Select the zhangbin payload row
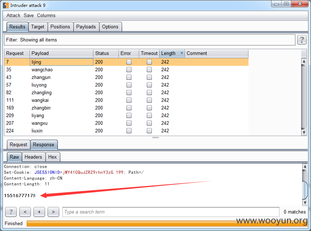This screenshot has height=231, width=311. coord(126,108)
